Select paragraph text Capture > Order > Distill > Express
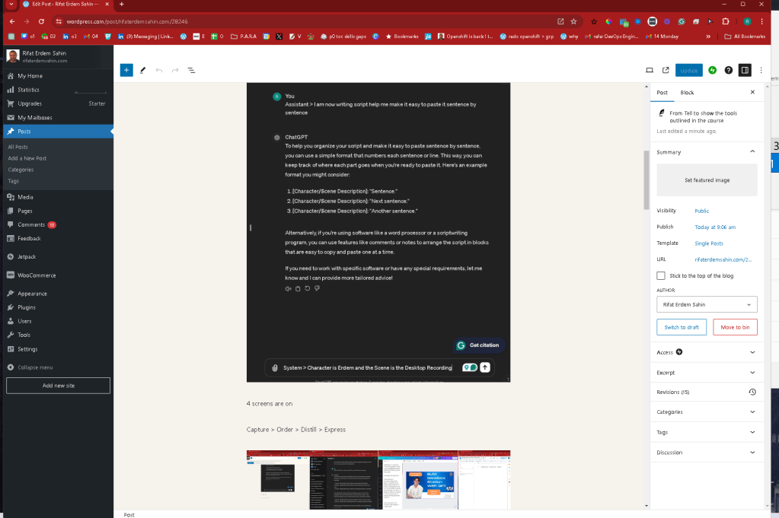This screenshot has width=779, height=518. click(x=296, y=430)
